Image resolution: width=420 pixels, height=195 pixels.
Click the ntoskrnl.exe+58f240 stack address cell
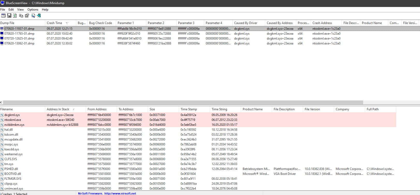pyautogui.click(x=60, y=120)
